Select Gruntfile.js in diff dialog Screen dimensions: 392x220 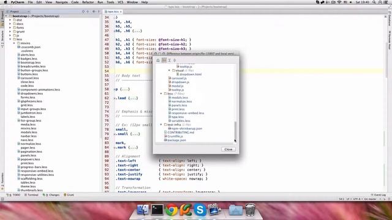click(173, 136)
